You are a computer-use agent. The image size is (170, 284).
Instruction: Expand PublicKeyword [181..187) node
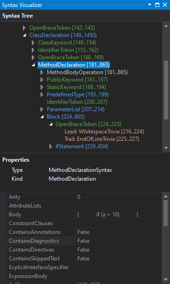click(42, 80)
